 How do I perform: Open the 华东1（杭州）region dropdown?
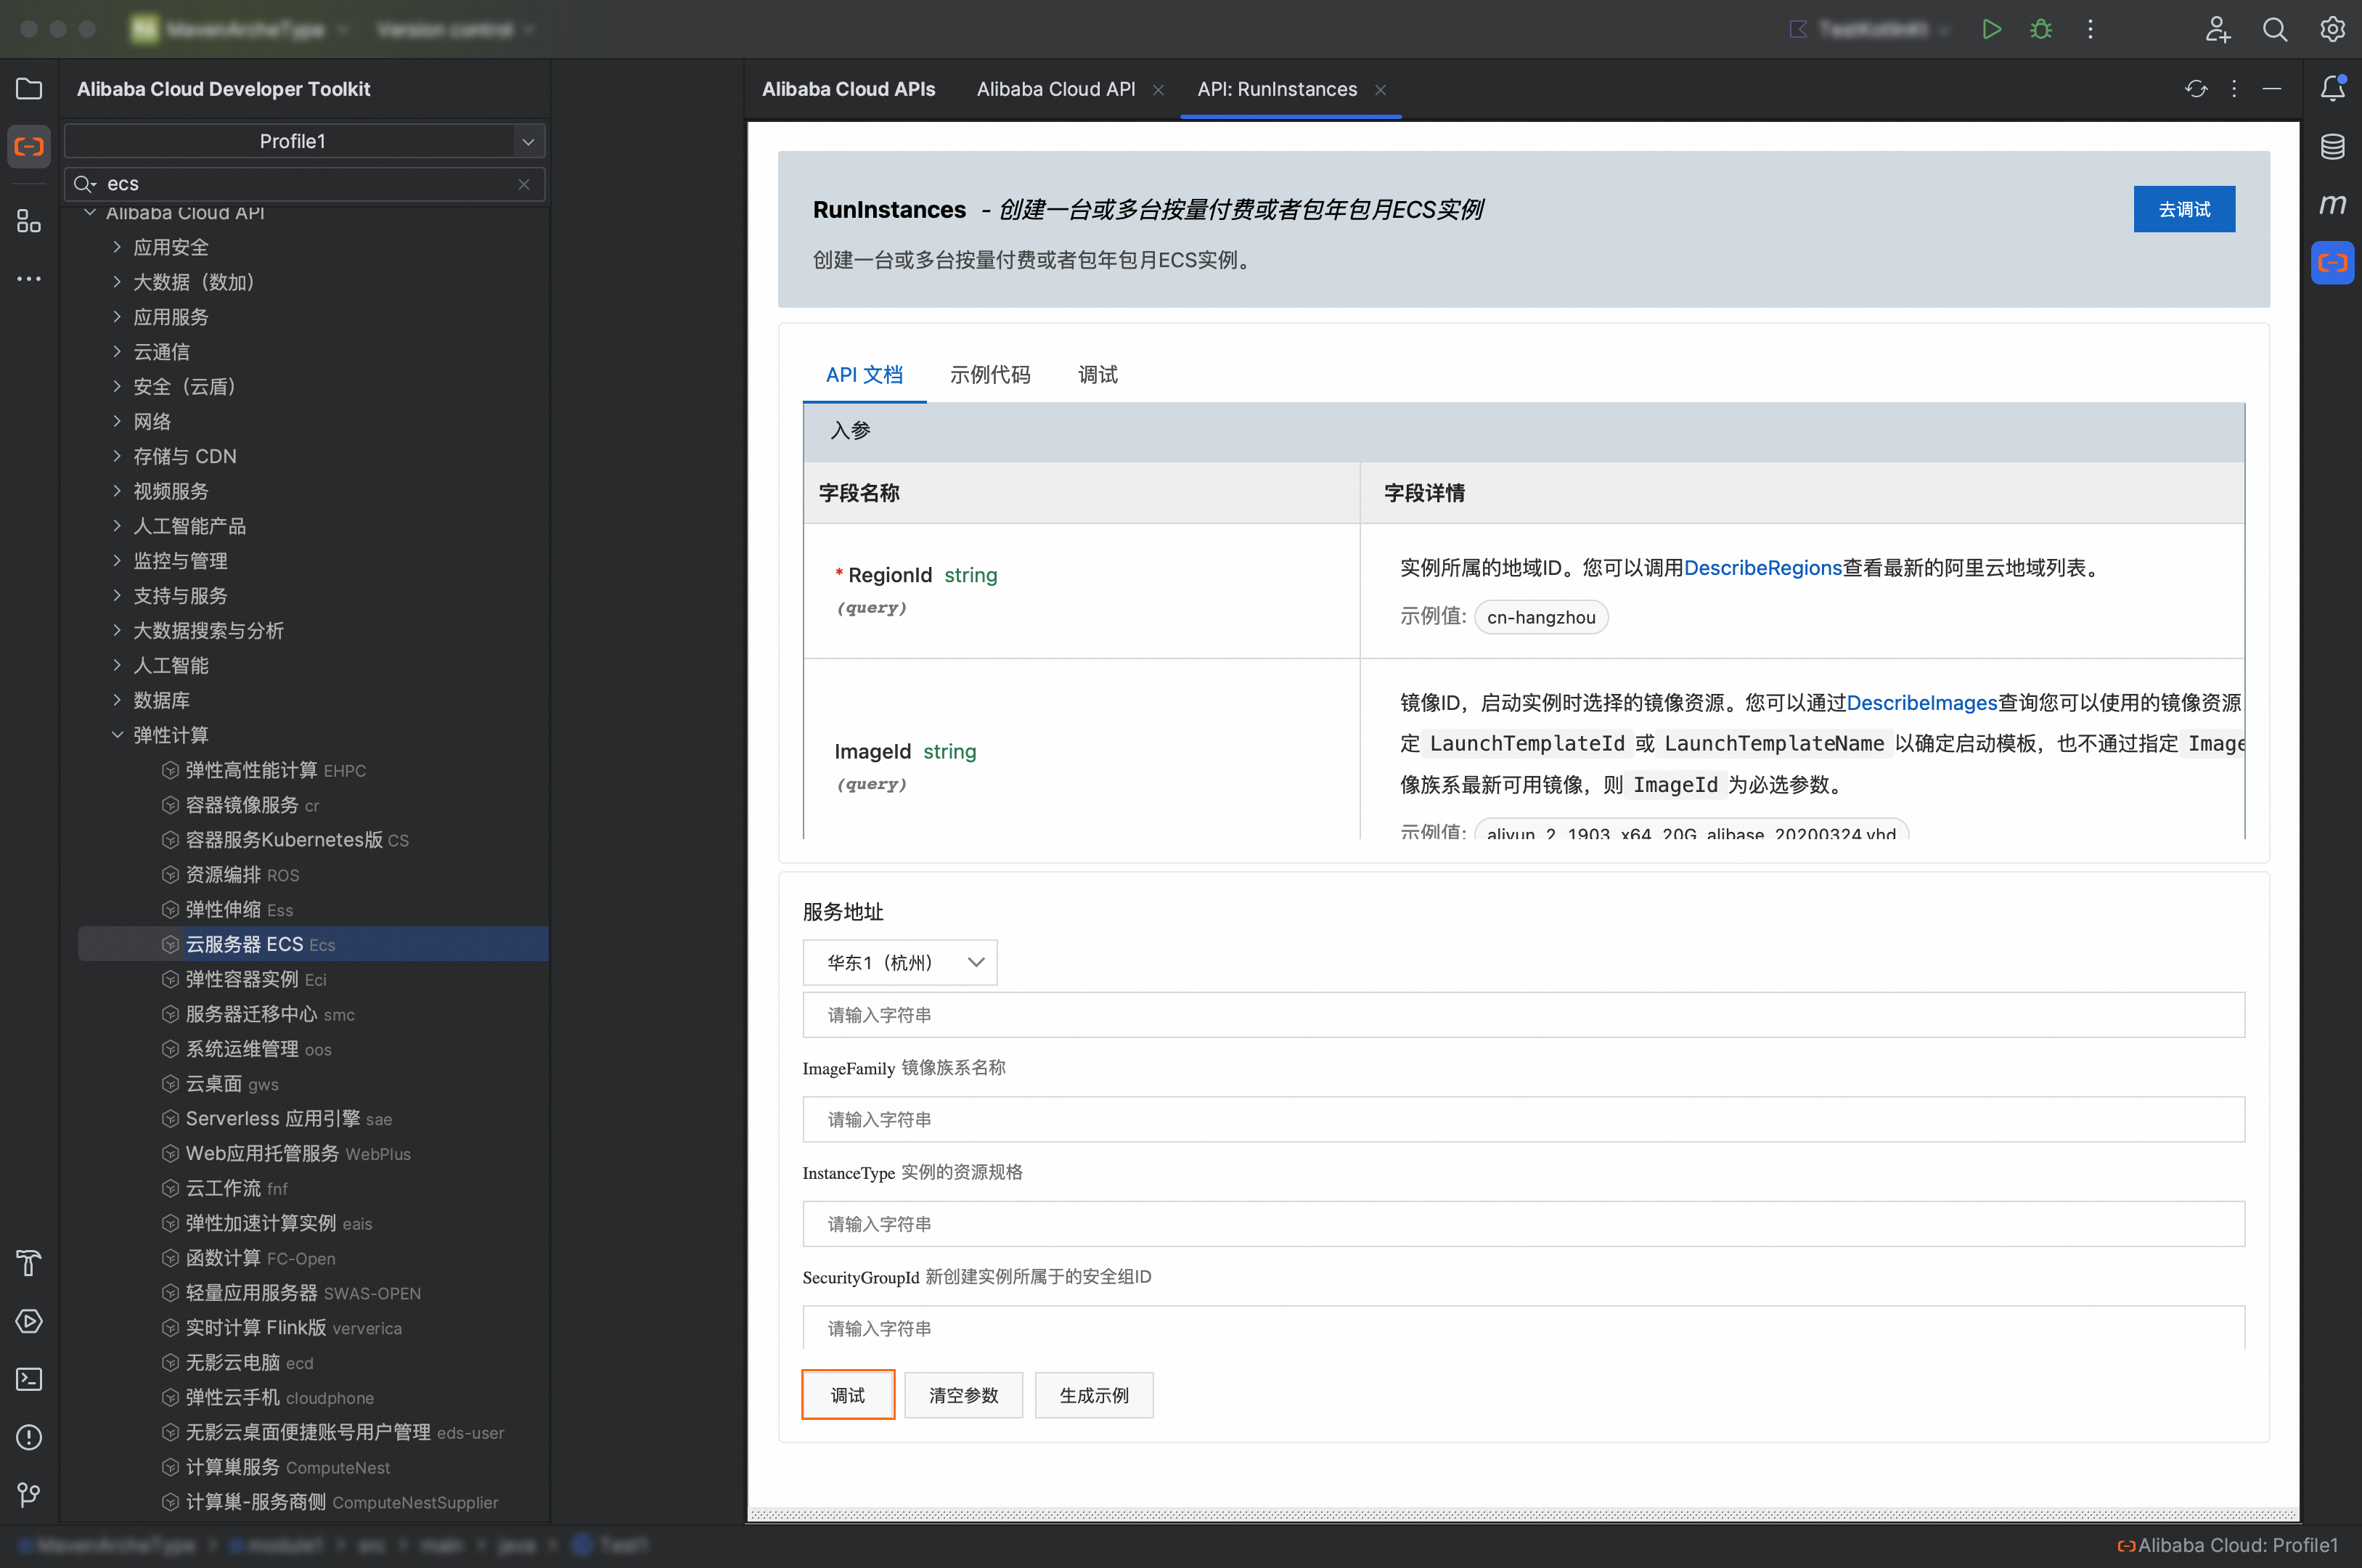pyautogui.click(x=900, y=962)
